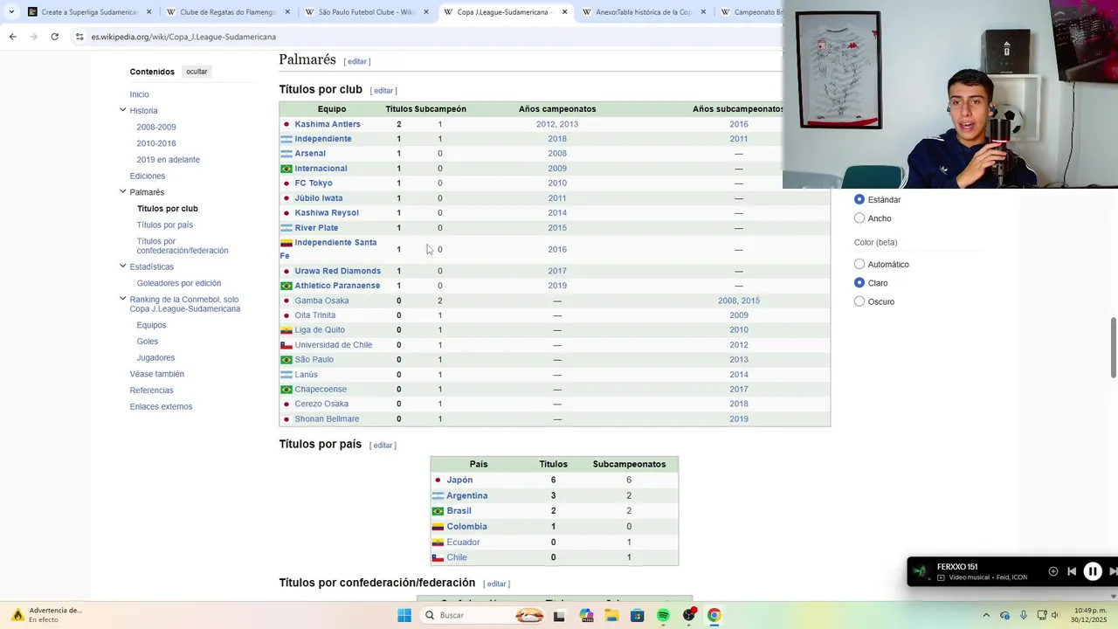Go to Ediciones in the contents
The height and width of the screenshot is (629, 1118).
[147, 176]
